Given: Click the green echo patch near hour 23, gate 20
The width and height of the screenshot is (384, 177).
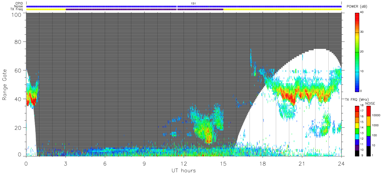Looking at the screenshot, I should pos(325,126).
